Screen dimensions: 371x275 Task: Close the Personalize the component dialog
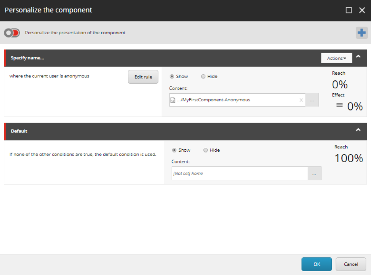click(x=362, y=11)
